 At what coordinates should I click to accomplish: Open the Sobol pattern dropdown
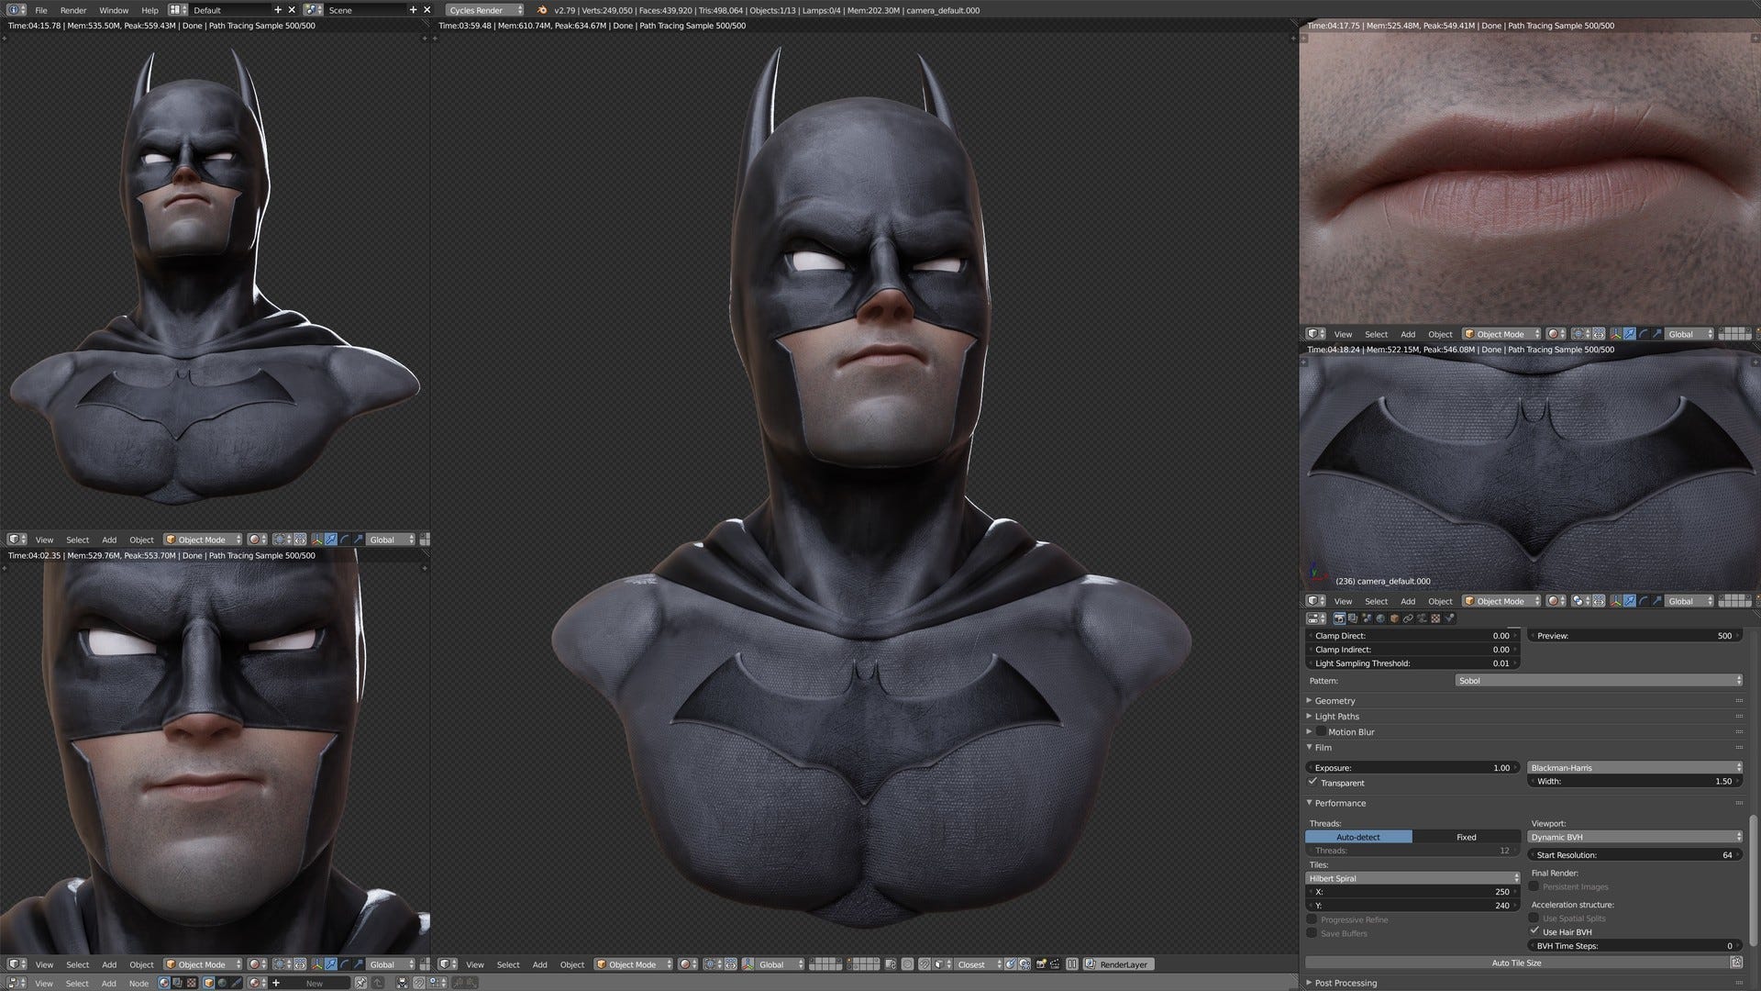pos(1596,680)
